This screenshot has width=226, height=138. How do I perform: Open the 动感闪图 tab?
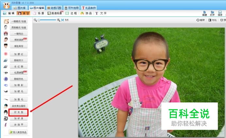click(54, 8)
